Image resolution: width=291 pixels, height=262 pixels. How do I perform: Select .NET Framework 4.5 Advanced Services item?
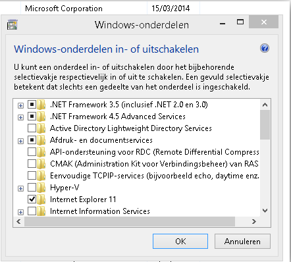pyautogui.click(x=118, y=117)
